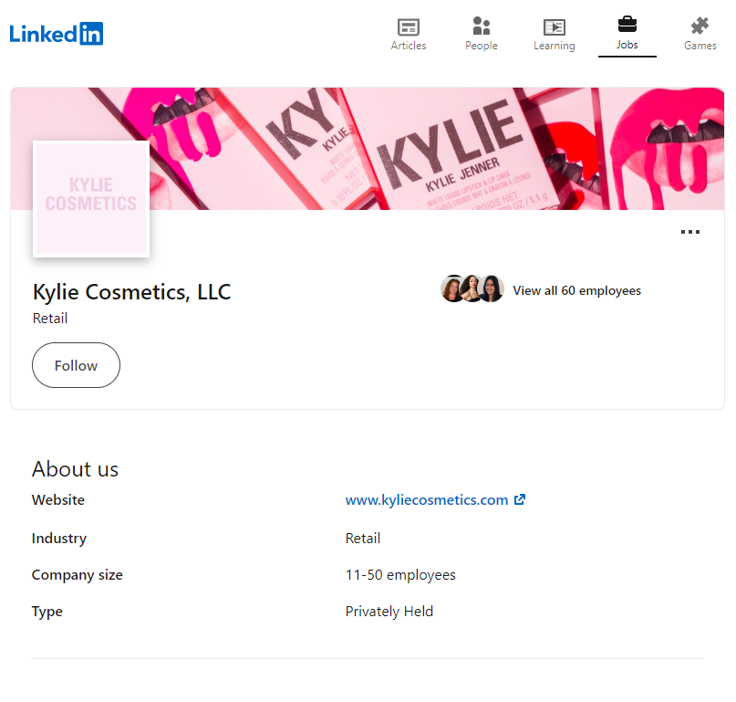Click the About us heading
Viewport: 736px width, 702px height.
click(x=75, y=468)
